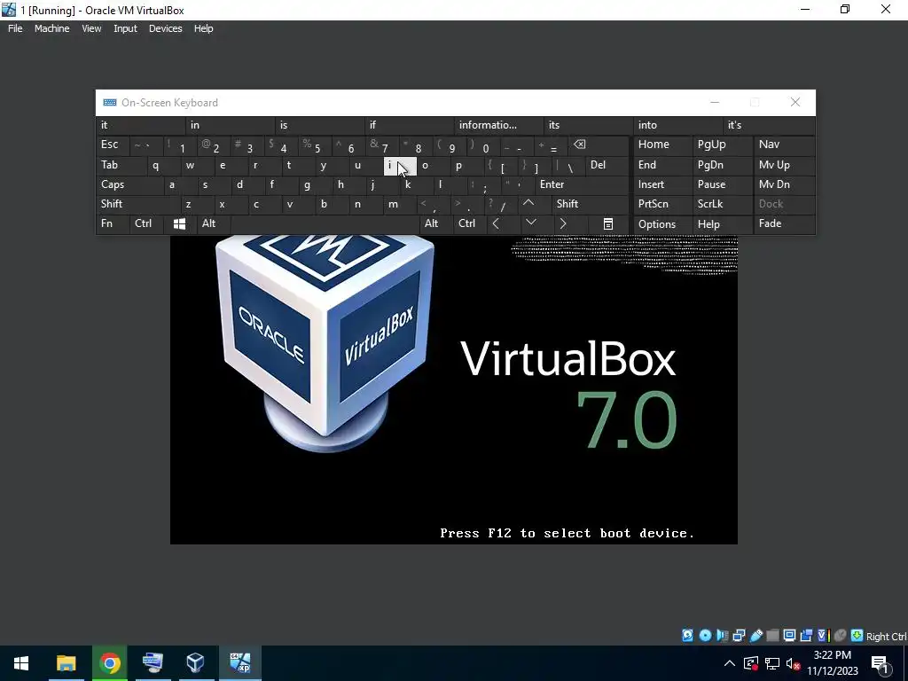
Task: Open the Machine menu
Action: click(51, 28)
